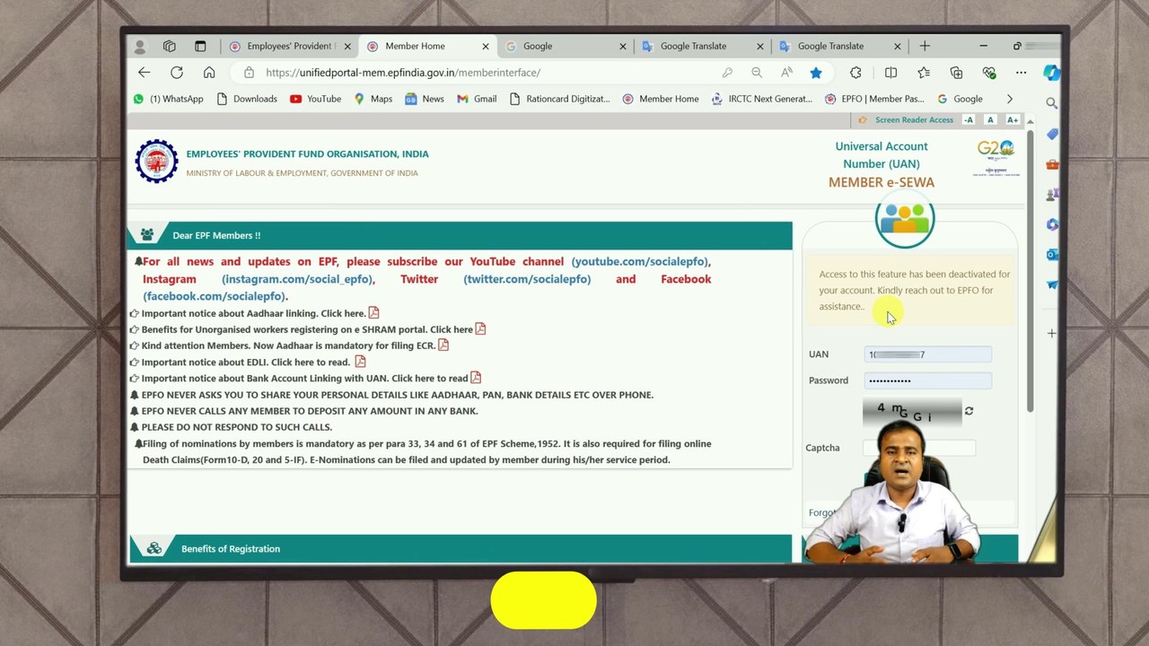Close the Member Home tab
Screen dimensions: 1149x646
pyautogui.click(x=486, y=47)
